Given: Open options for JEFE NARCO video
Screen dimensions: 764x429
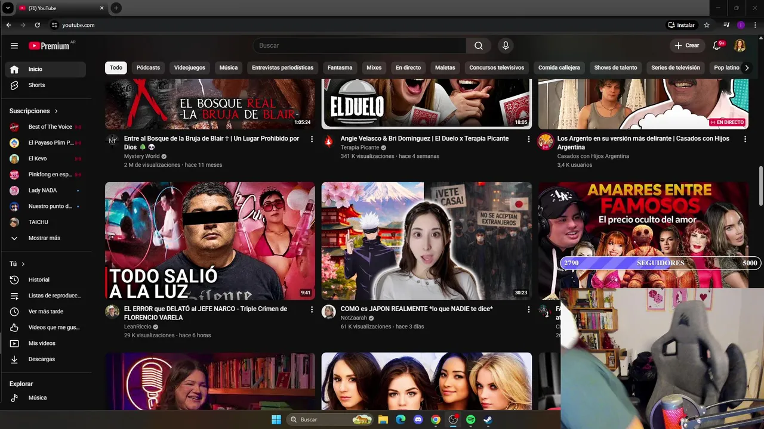Looking at the screenshot, I should [x=312, y=309].
